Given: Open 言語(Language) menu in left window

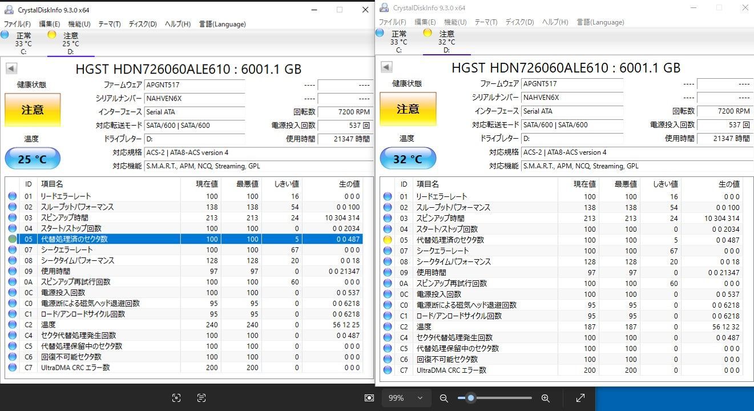Looking at the screenshot, I should (x=222, y=24).
